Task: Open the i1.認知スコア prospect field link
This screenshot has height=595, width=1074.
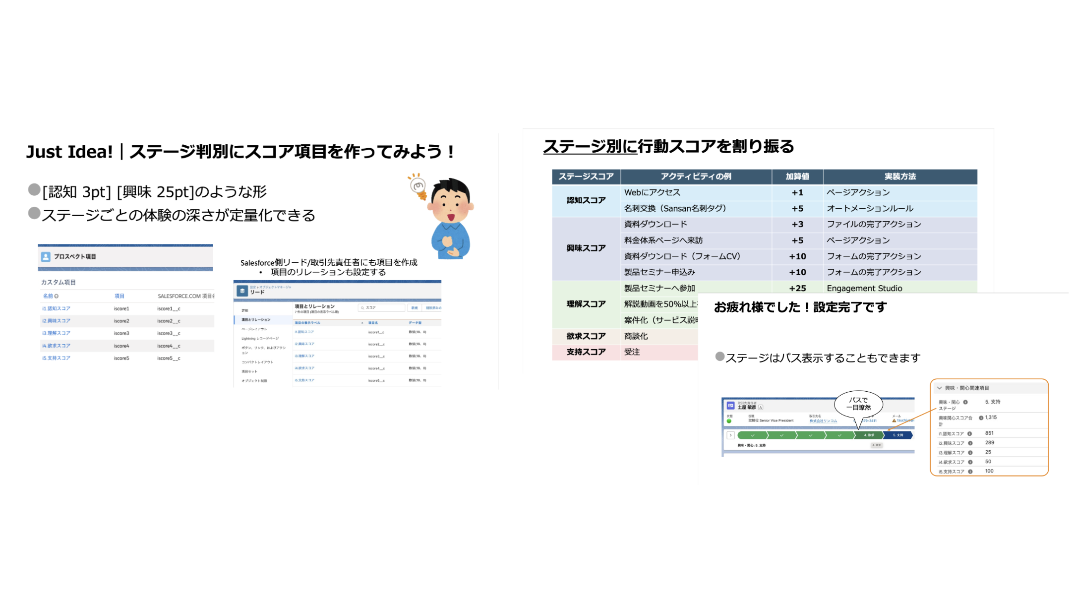Action: click(x=56, y=308)
